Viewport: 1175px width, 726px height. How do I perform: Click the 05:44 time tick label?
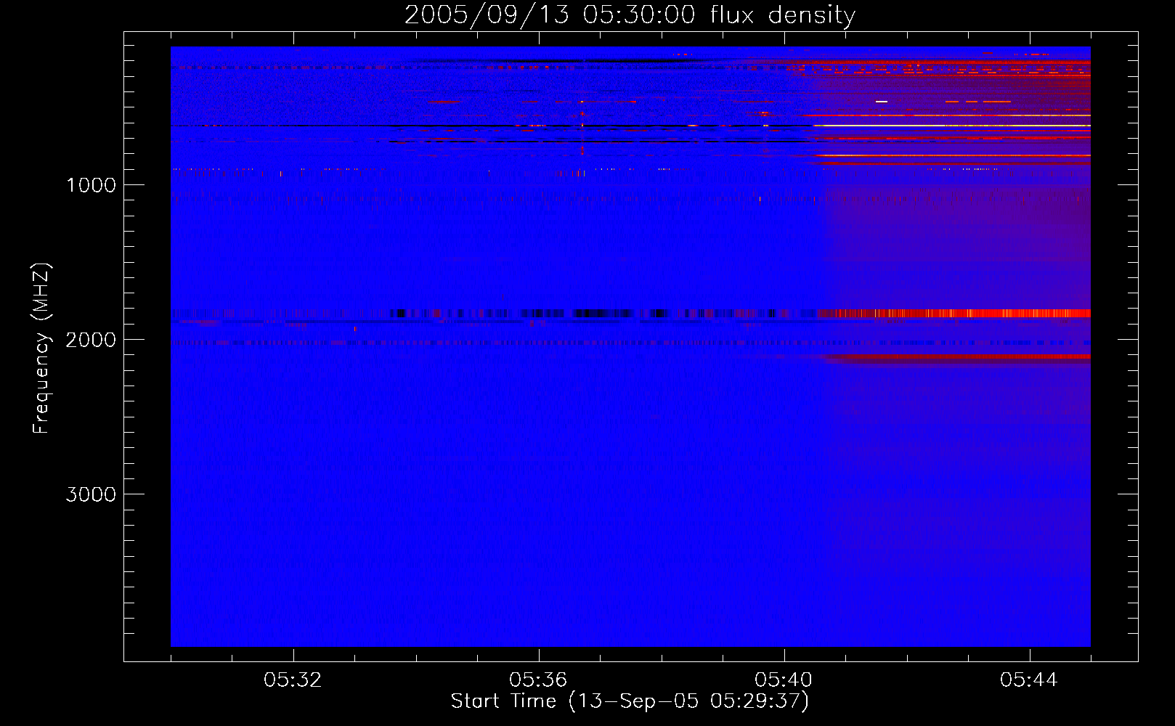click(1029, 680)
